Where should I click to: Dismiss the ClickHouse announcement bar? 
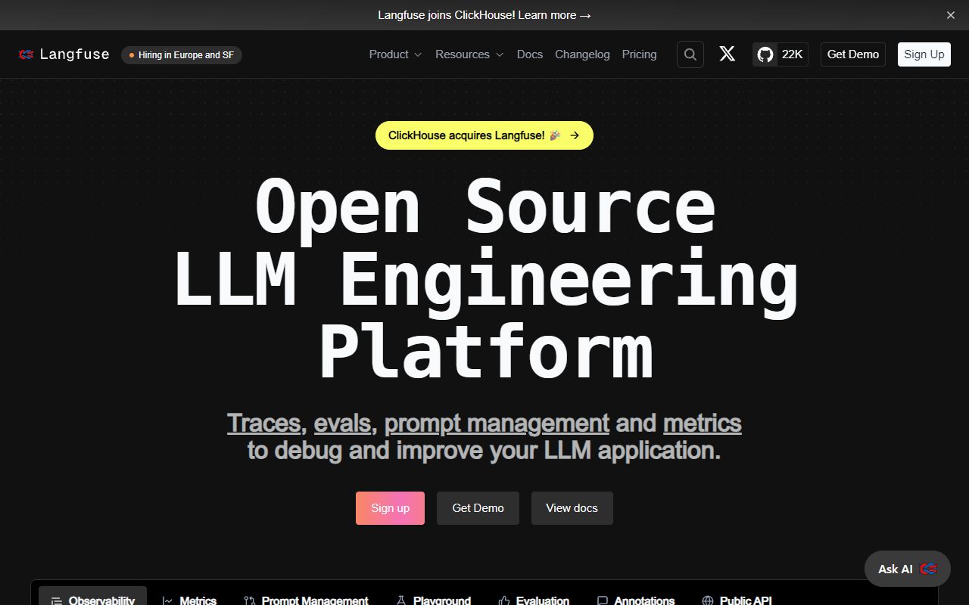pos(950,15)
